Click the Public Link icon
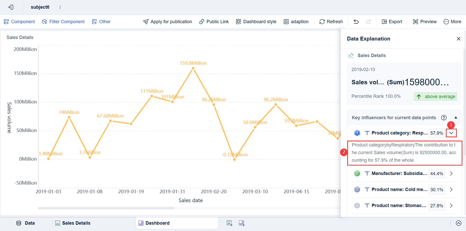This screenshot has height=231, width=466. [202, 22]
